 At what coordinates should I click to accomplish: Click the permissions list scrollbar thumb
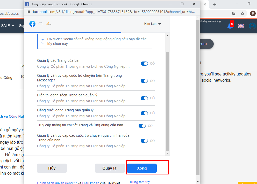tap(167, 102)
